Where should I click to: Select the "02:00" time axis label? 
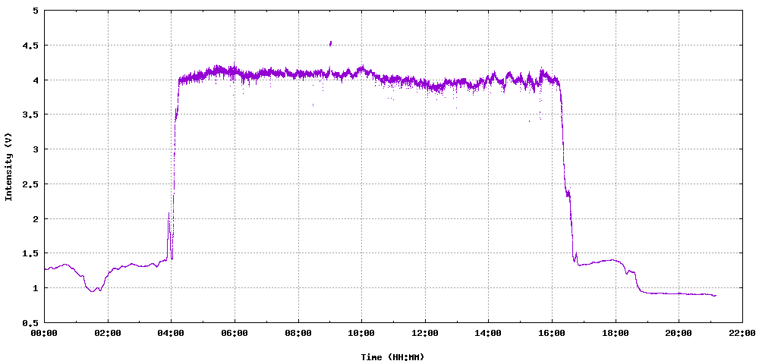point(108,333)
